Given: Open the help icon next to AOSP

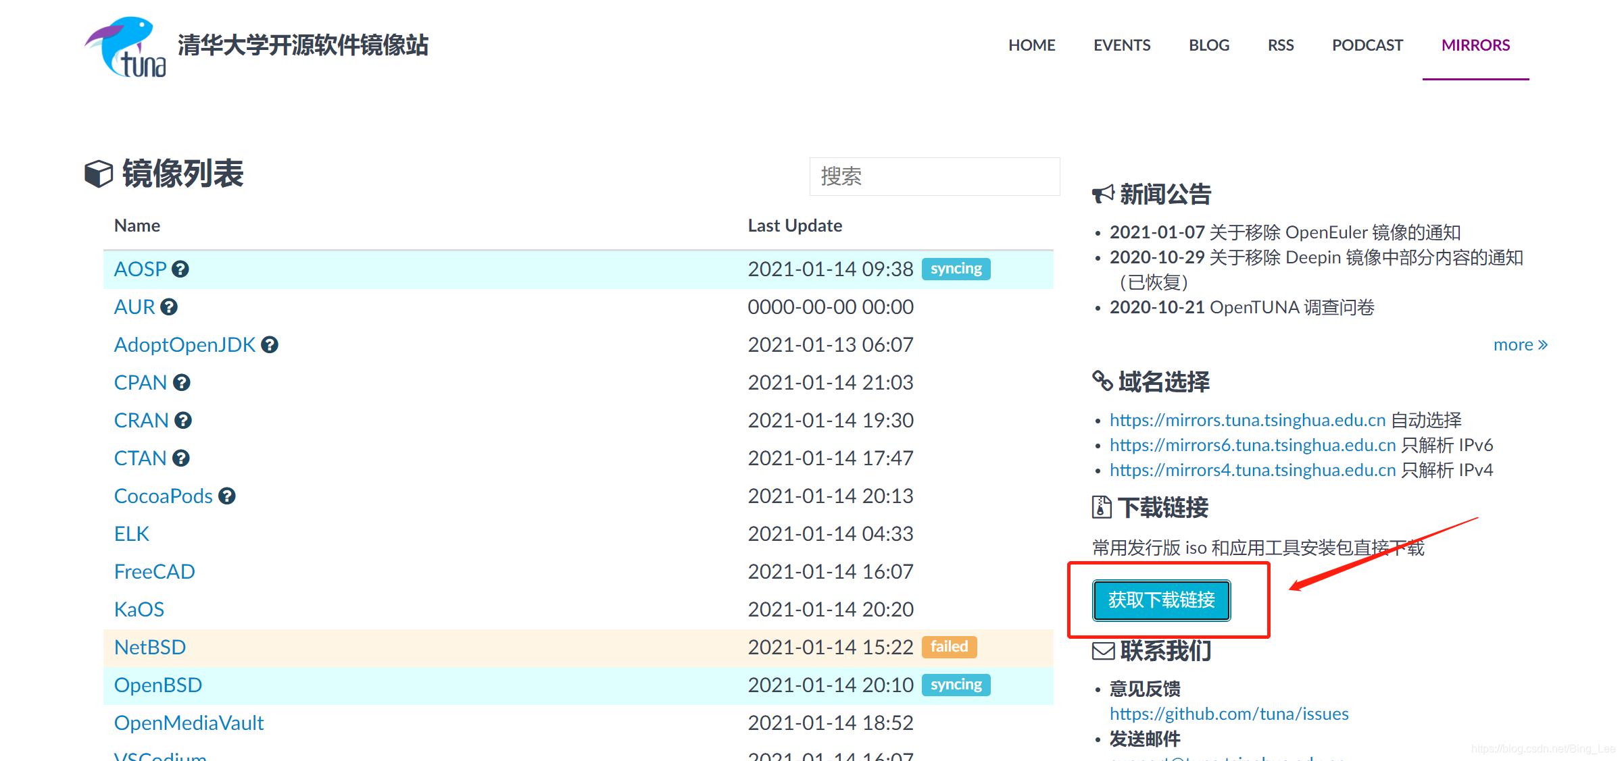Looking at the screenshot, I should tap(180, 269).
